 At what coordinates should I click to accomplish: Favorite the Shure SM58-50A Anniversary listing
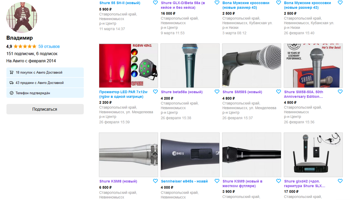pos(340,92)
